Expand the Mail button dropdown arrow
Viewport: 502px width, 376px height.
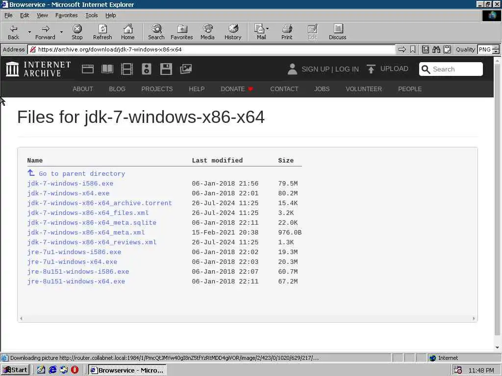(268, 29)
